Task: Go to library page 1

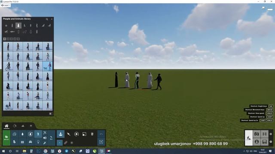Action: point(5,39)
